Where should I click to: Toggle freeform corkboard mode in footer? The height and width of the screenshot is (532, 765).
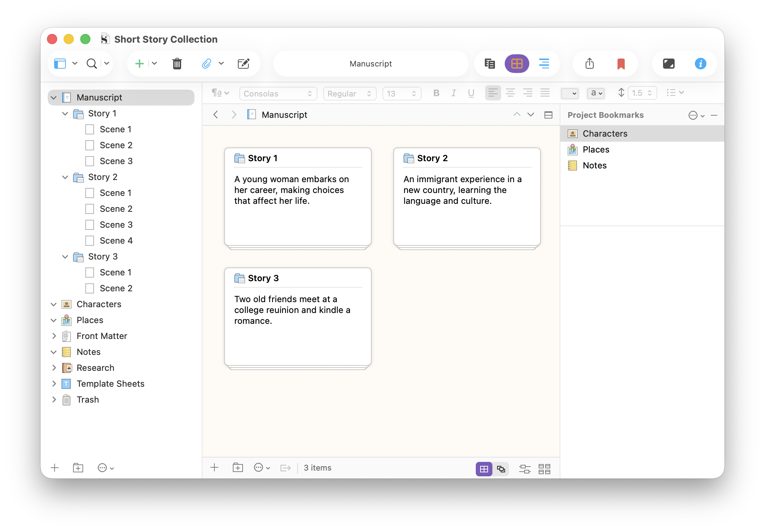click(501, 469)
